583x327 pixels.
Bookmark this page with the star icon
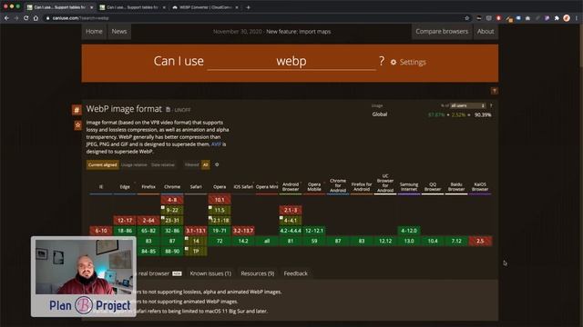pyautogui.click(x=467, y=18)
